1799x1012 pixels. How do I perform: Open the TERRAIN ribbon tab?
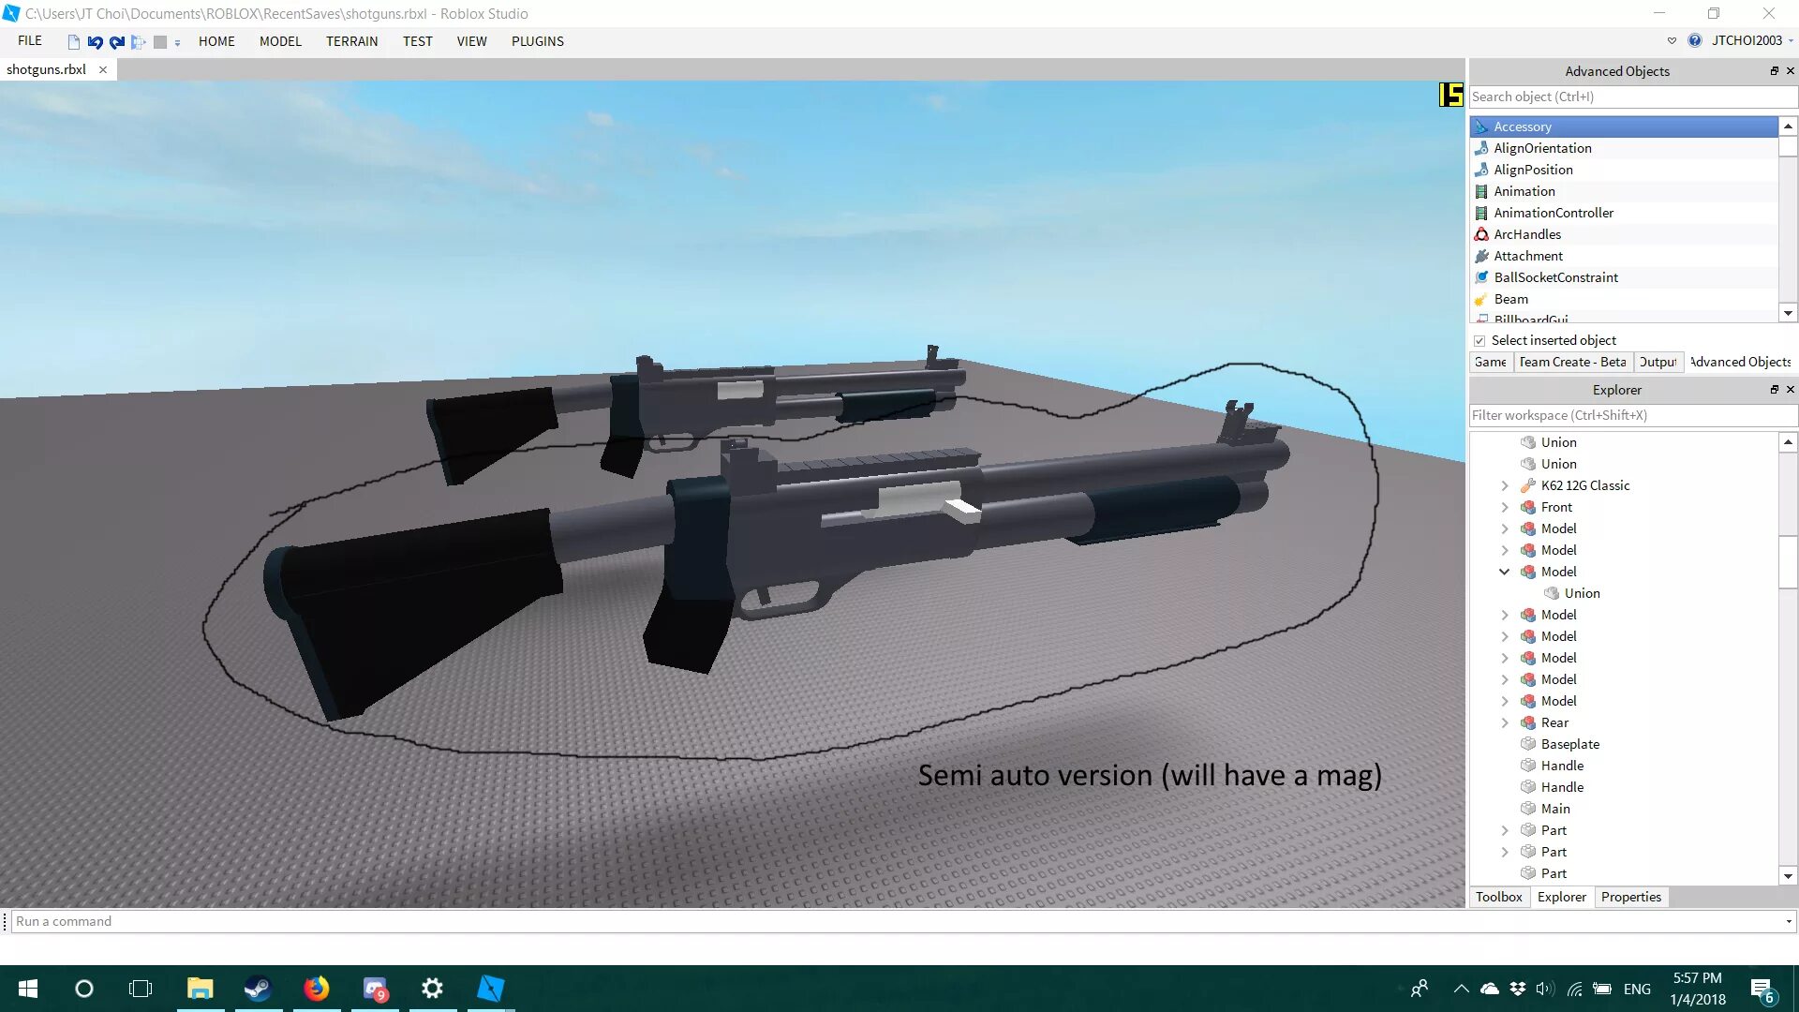[351, 41]
